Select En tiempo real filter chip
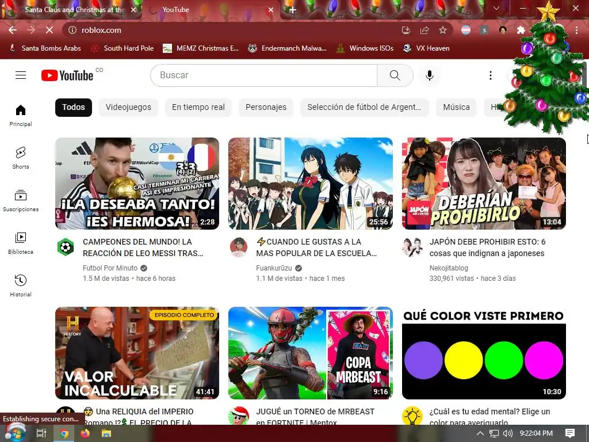589x442 pixels. pyautogui.click(x=198, y=107)
